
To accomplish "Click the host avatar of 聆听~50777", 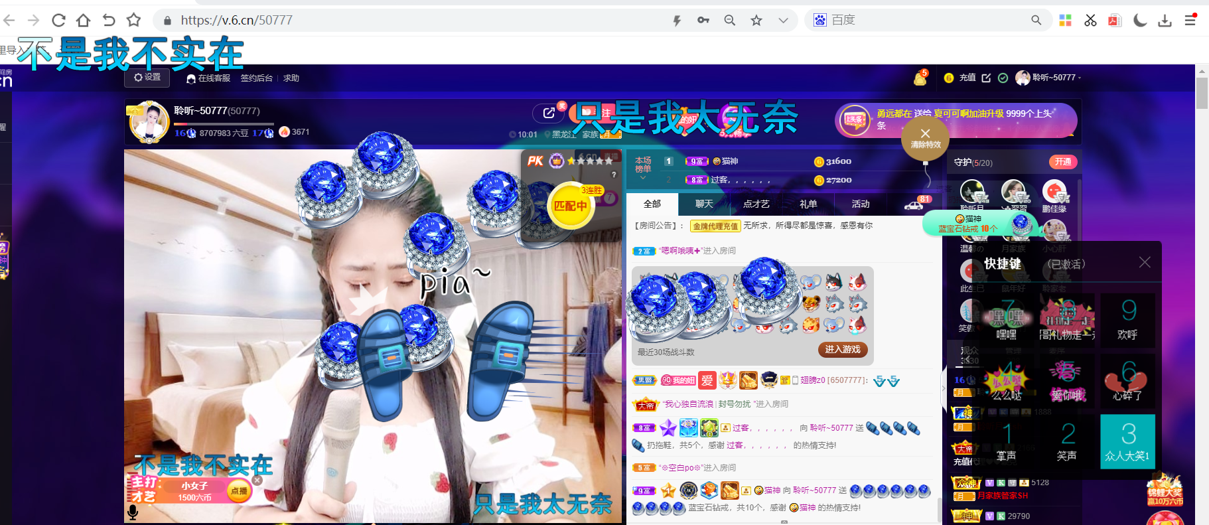I will click(149, 122).
